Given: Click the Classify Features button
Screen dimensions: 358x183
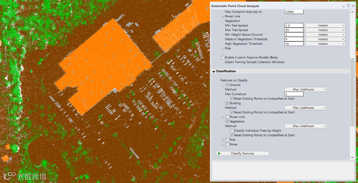Looking at the screenshot, I should coord(242,153).
